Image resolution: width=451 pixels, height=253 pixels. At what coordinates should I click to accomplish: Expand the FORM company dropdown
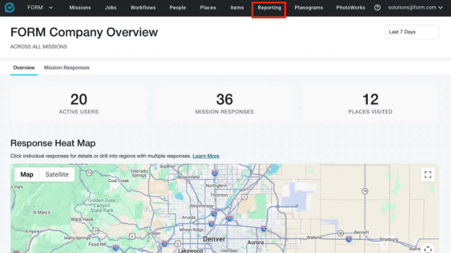pos(40,7)
